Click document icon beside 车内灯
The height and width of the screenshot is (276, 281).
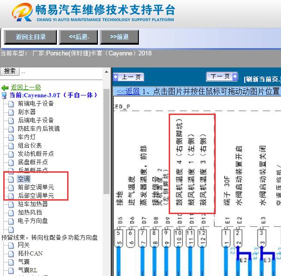point(11,138)
